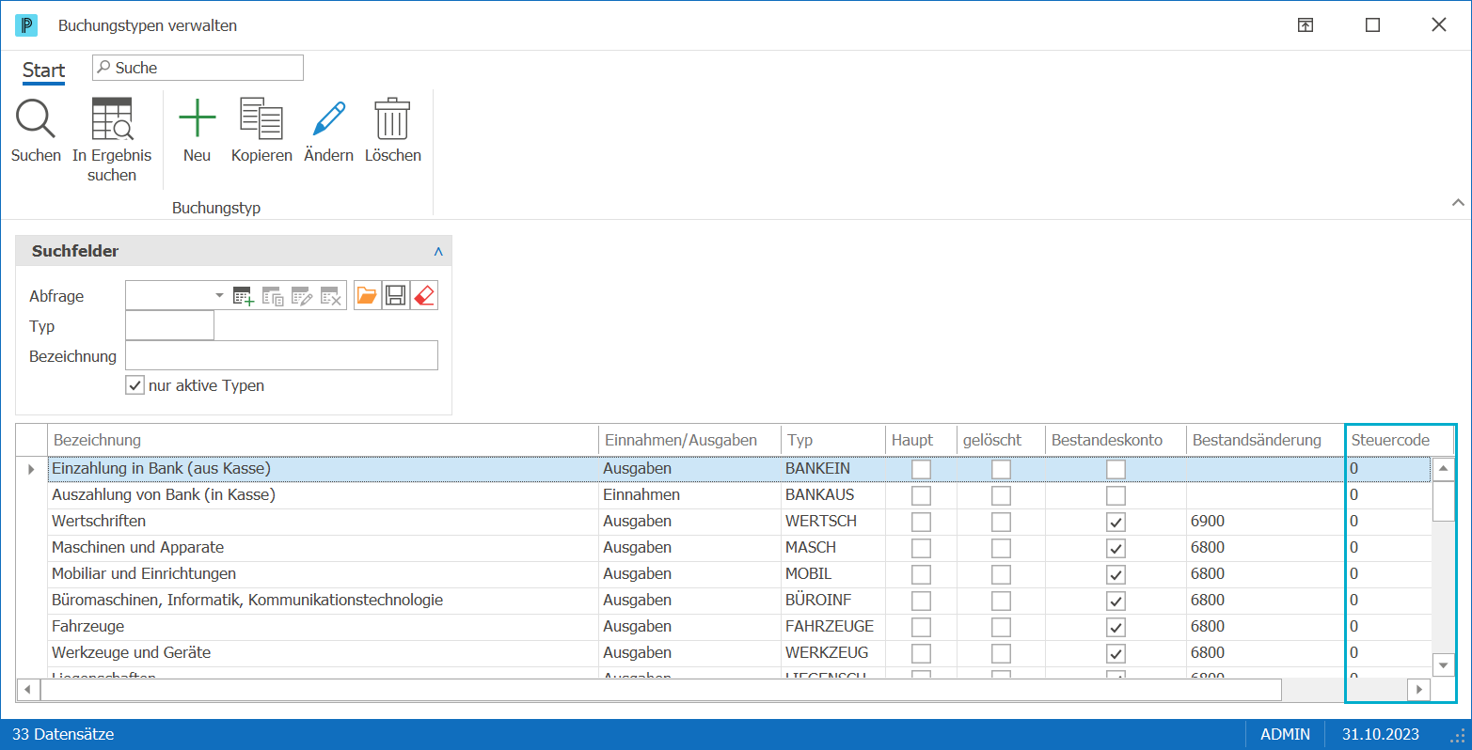The width and height of the screenshot is (1472, 750).
Task: Click the Suchen magnifier icon
Action: (x=36, y=119)
